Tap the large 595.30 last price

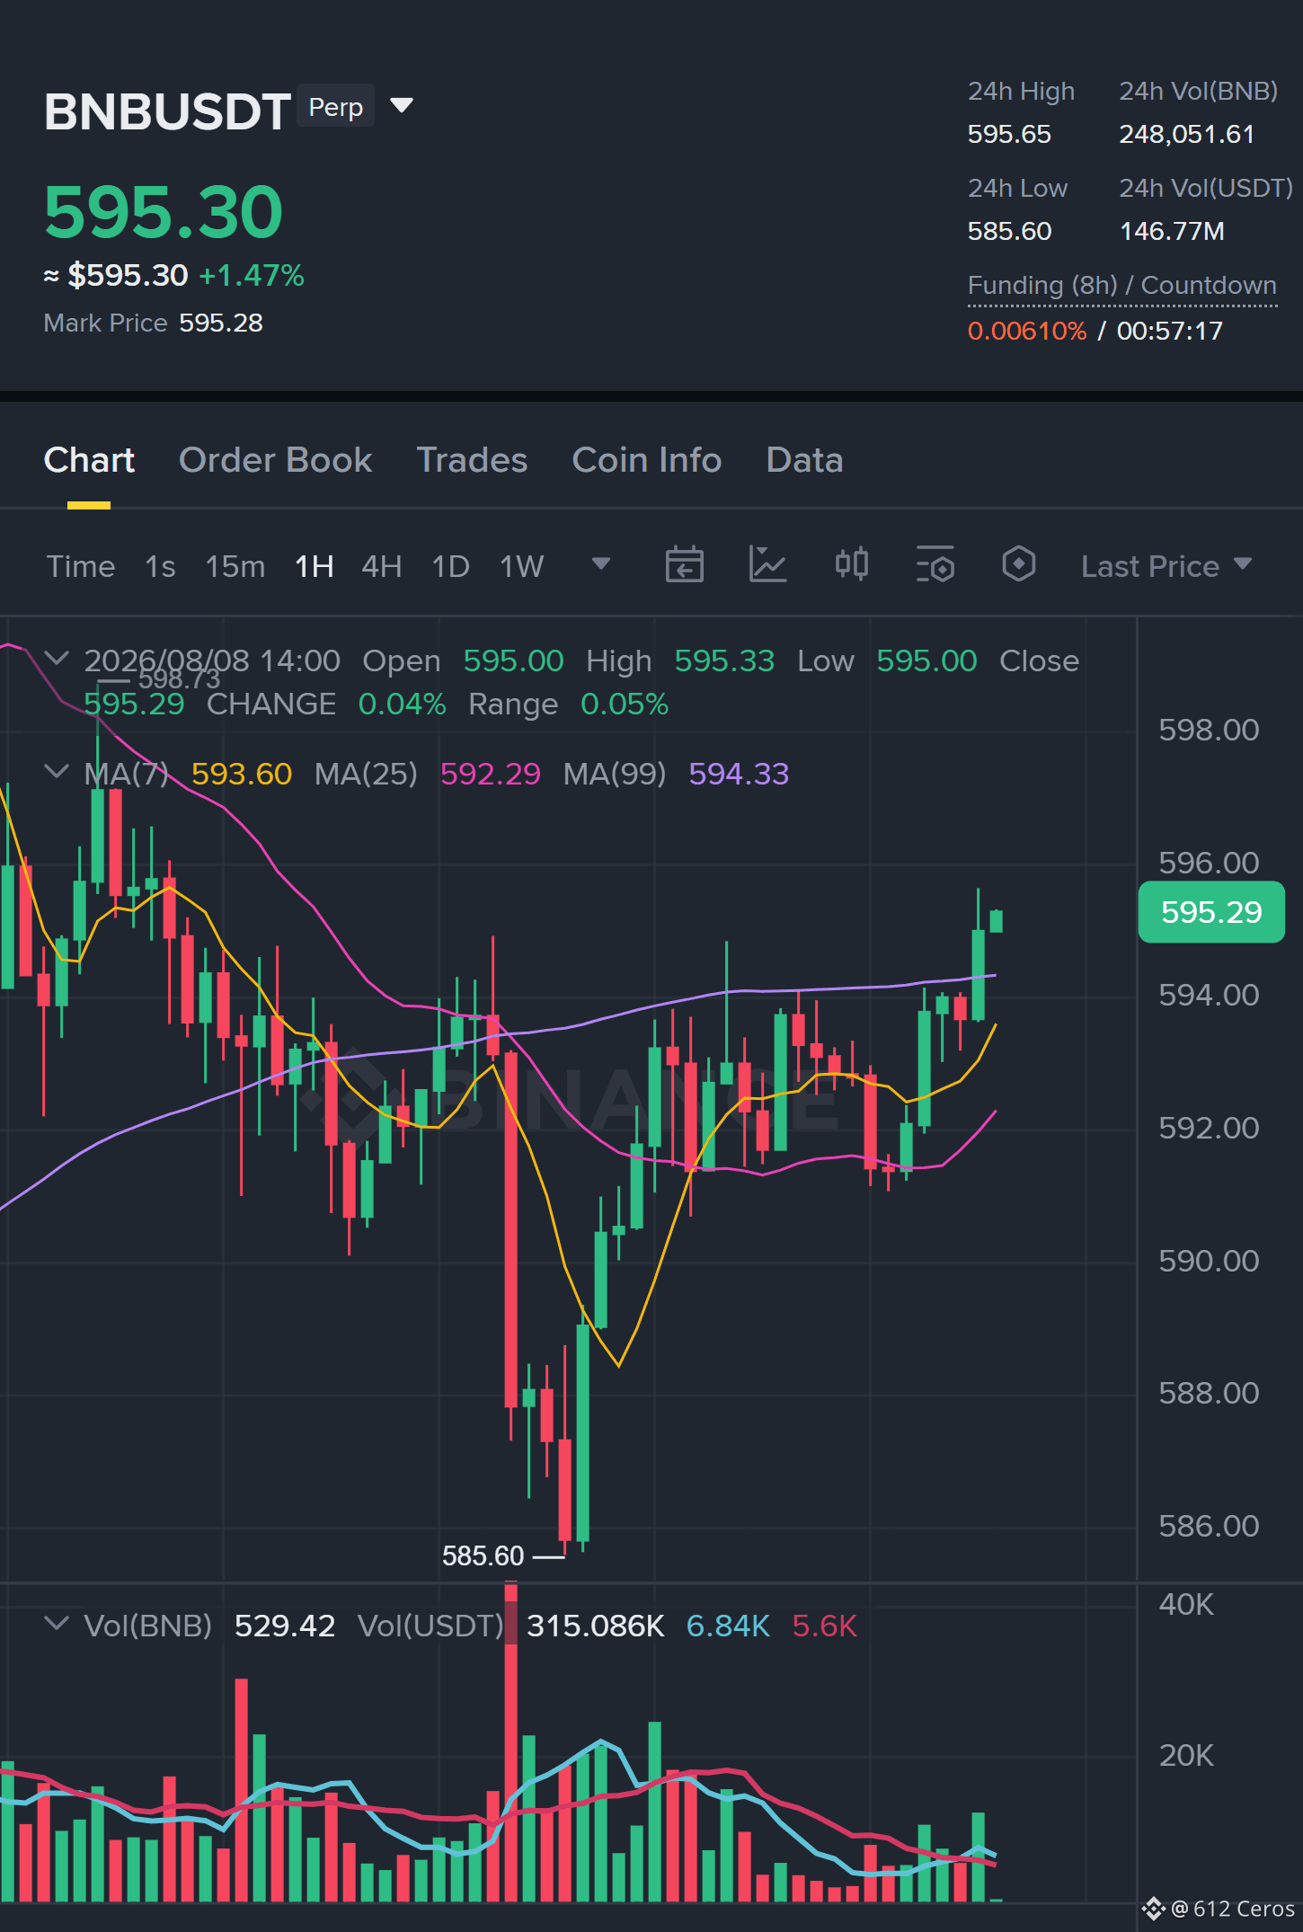(x=164, y=212)
